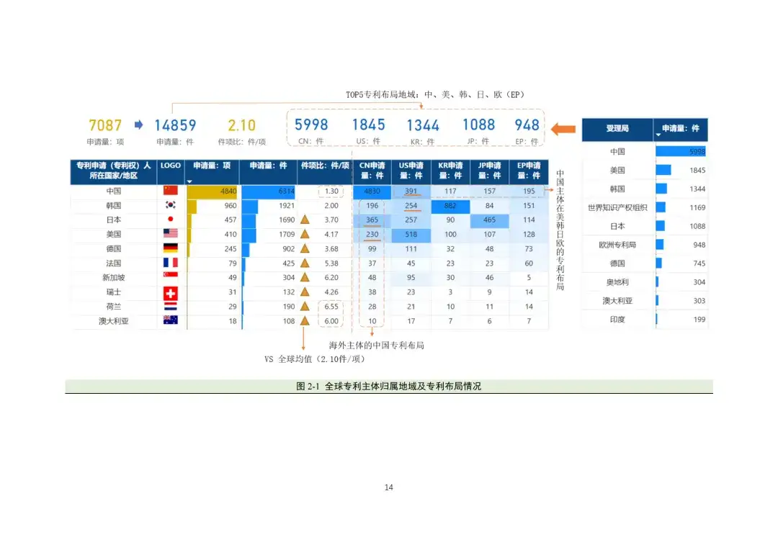Click the blue bar showing 6314
Image resolution: width=778 pixels, height=550 pixels.
pyautogui.click(x=269, y=191)
